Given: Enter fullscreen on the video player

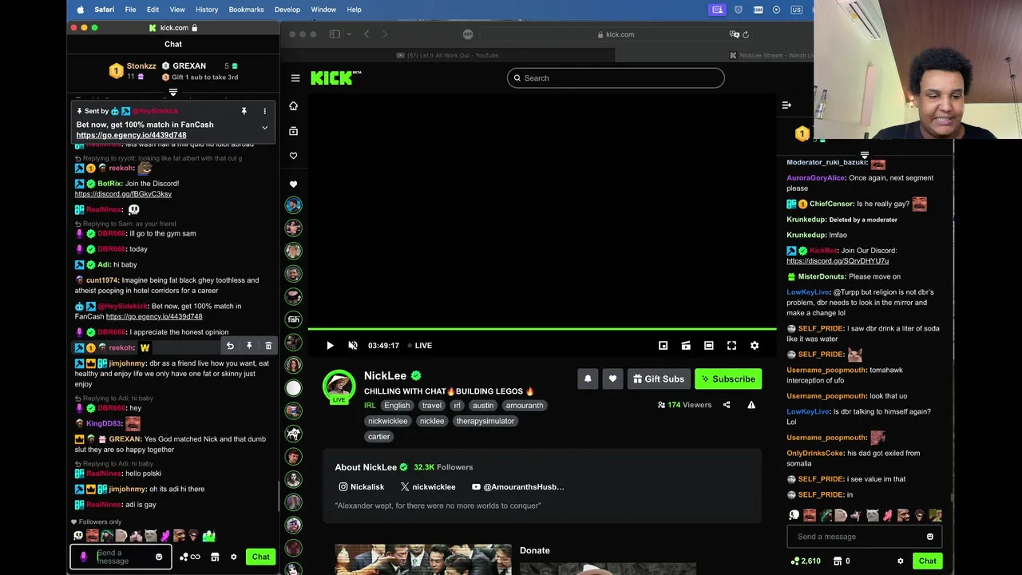Looking at the screenshot, I should click(x=731, y=346).
